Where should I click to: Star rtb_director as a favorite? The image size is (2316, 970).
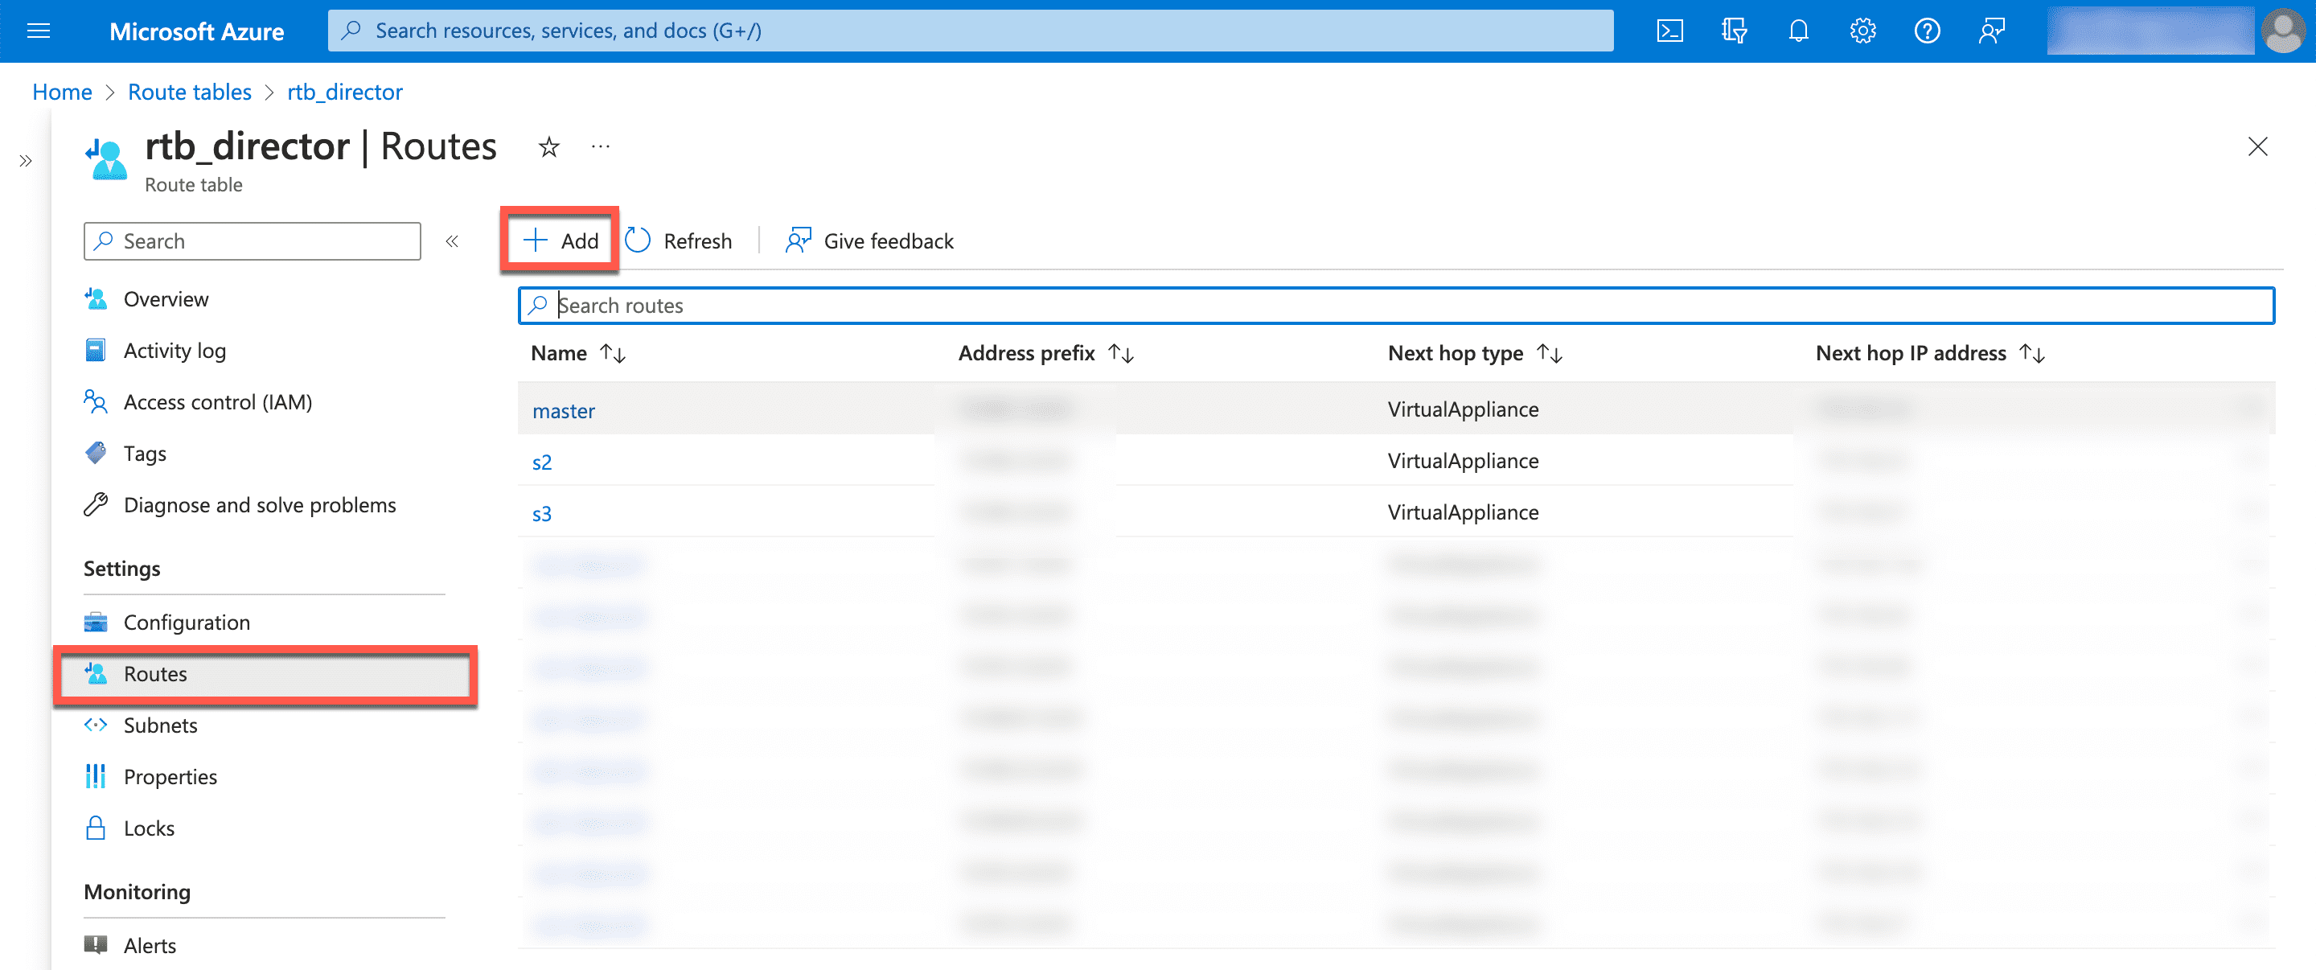[x=548, y=146]
